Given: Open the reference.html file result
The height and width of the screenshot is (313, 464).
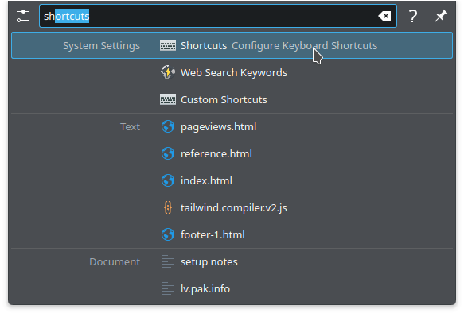Looking at the screenshot, I should [232, 153].
